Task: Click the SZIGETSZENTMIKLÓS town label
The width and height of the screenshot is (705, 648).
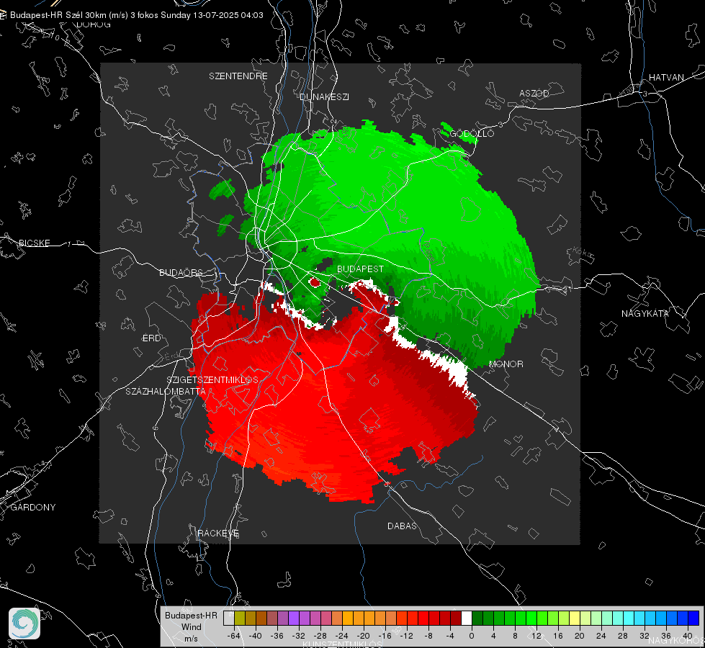Action: (x=212, y=379)
